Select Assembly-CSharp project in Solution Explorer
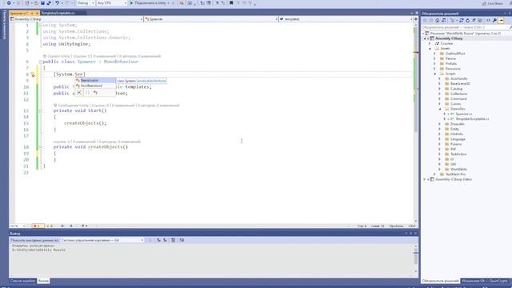 (449, 38)
